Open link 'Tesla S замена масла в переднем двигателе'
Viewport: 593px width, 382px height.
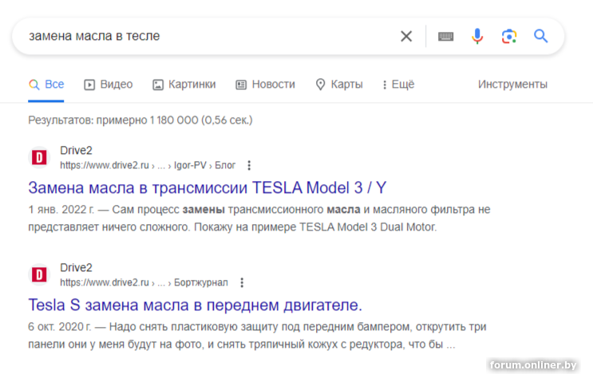[195, 305]
